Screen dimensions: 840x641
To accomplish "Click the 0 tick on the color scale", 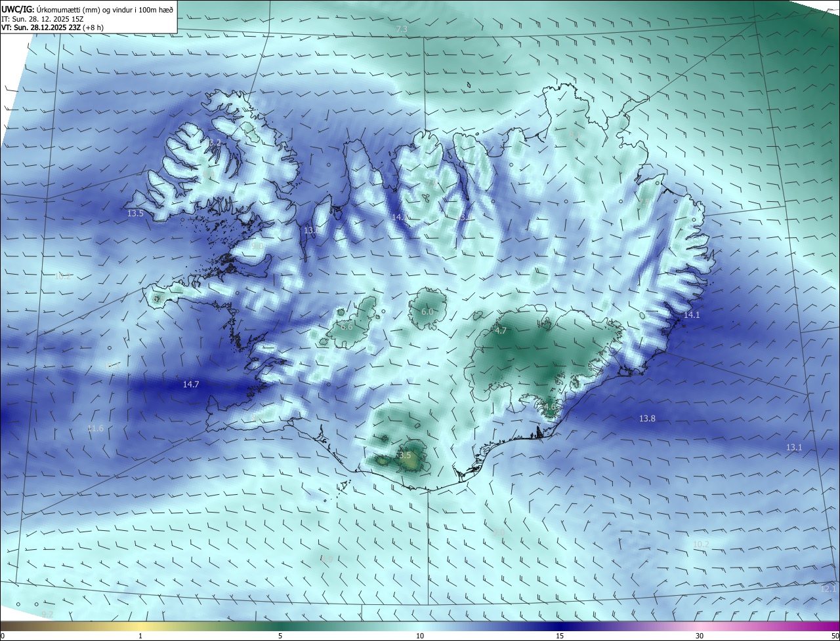I will tap(3, 636).
